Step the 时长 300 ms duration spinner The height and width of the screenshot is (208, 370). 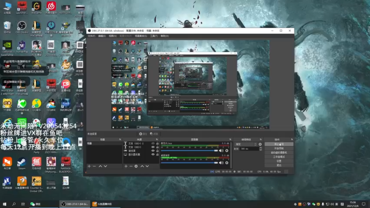click(260, 149)
